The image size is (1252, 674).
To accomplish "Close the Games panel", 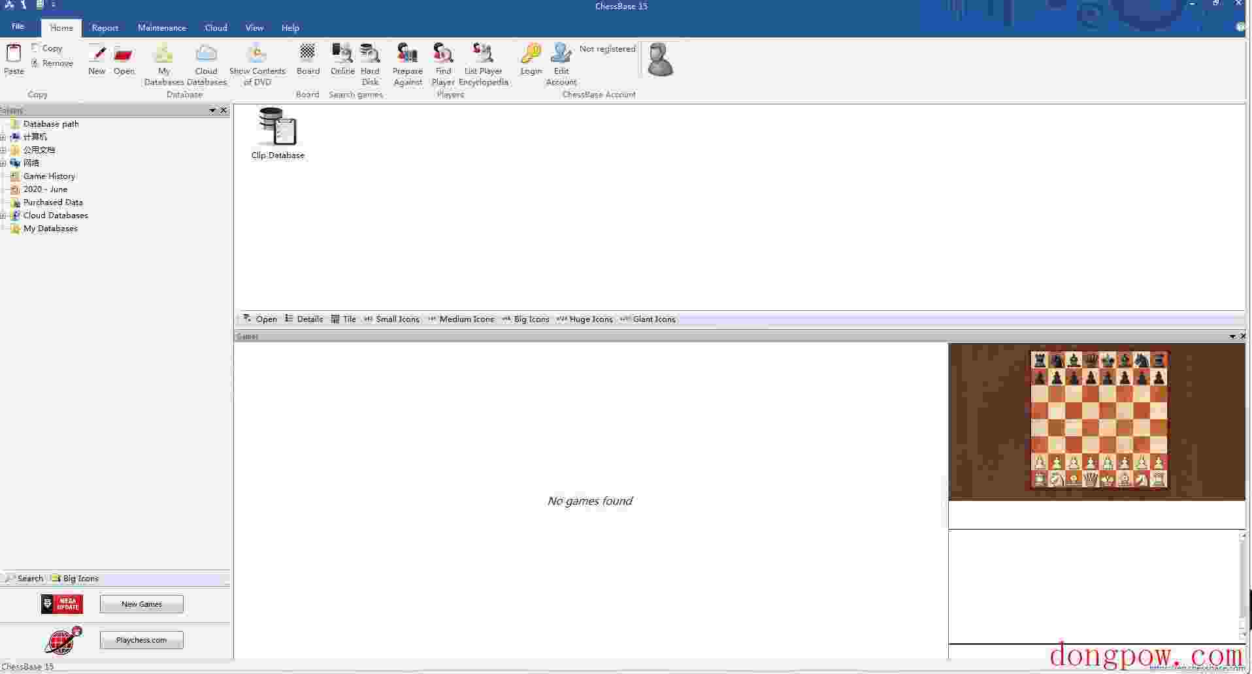I will click(x=1243, y=336).
